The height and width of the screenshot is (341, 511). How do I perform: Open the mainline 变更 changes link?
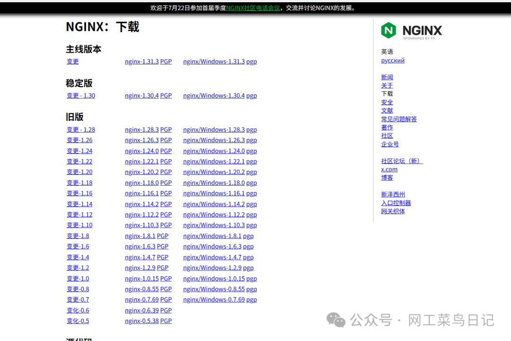(73, 62)
